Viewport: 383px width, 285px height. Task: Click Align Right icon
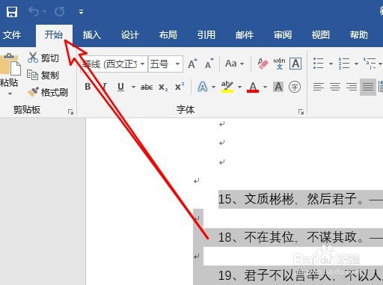point(352,87)
